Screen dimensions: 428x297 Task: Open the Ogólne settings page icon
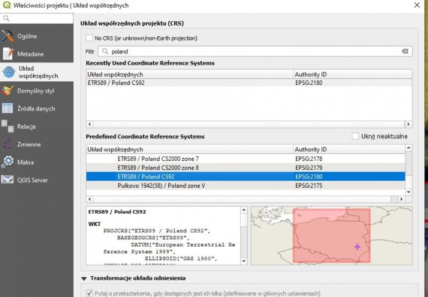pyautogui.click(x=8, y=36)
